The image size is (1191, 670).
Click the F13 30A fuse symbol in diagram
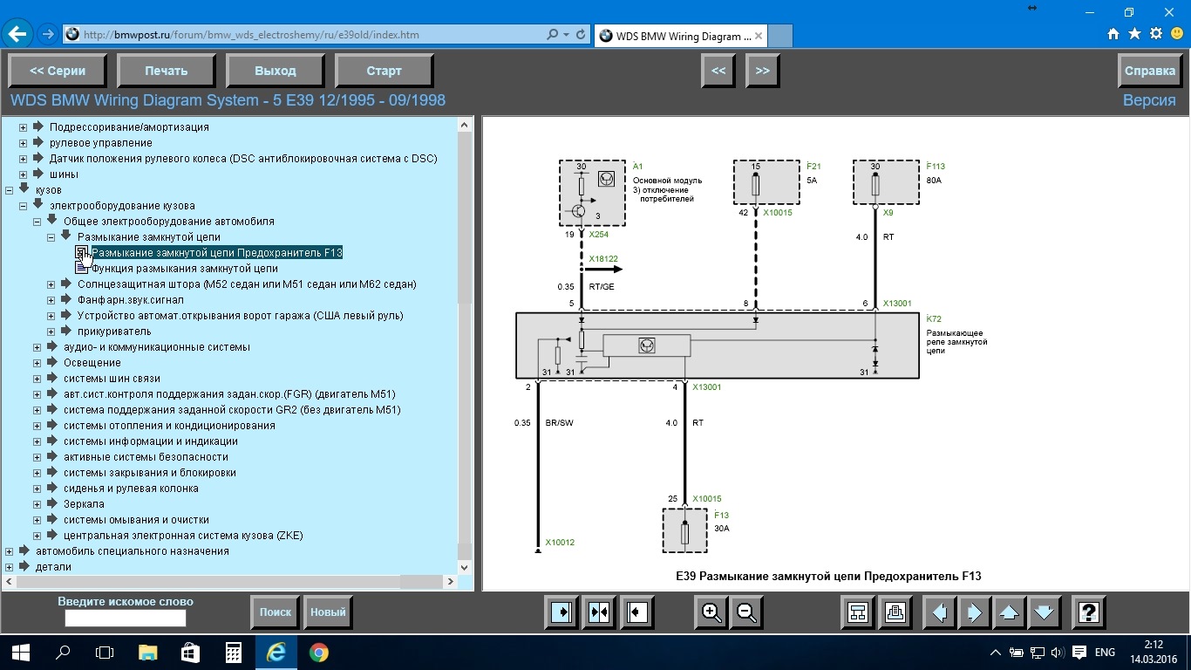pyautogui.click(x=684, y=531)
